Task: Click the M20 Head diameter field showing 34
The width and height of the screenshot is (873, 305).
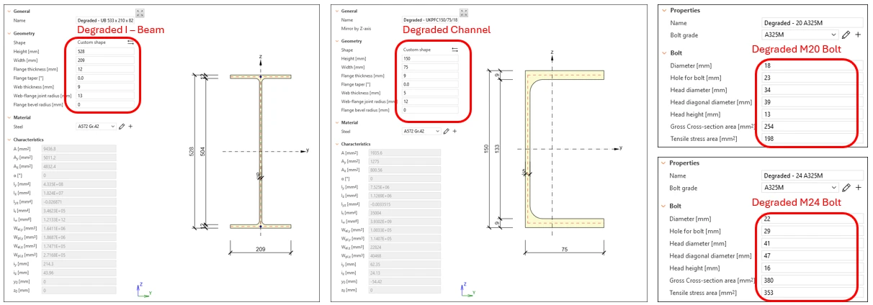Action: pyautogui.click(x=812, y=90)
